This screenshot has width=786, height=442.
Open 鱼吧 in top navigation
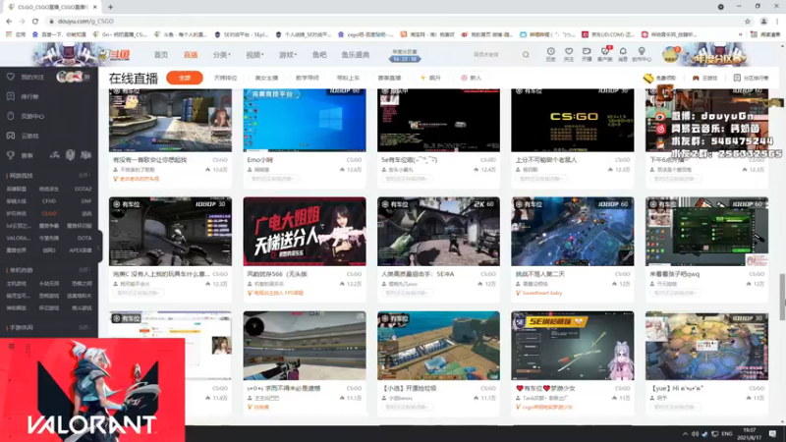[x=319, y=55]
